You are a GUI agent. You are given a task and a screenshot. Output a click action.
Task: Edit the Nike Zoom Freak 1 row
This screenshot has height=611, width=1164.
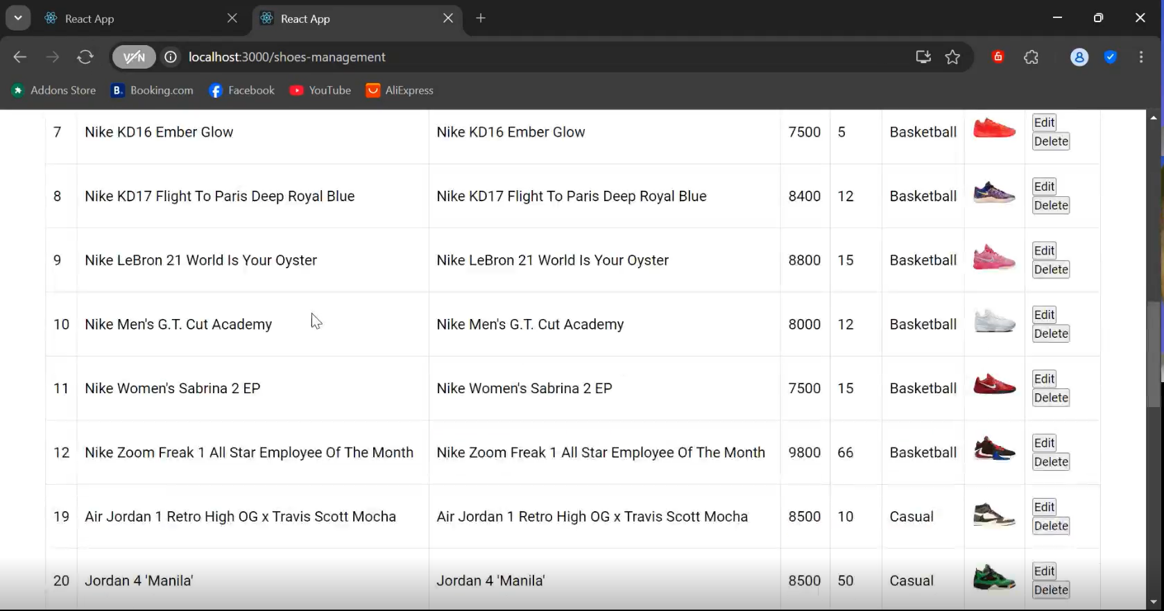pos(1044,443)
